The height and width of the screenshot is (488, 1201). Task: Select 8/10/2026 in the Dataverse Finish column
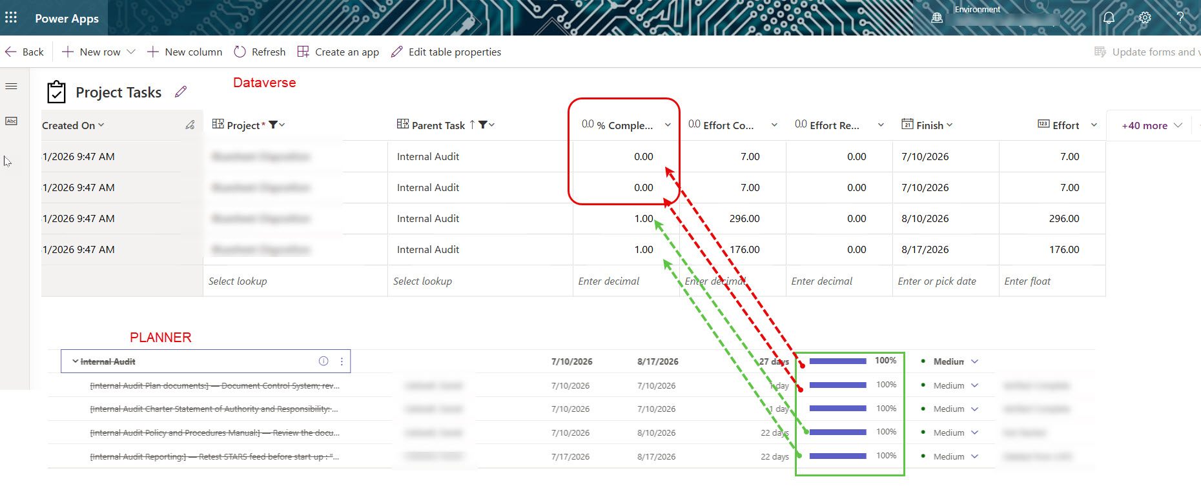pyautogui.click(x=946, y=219)
